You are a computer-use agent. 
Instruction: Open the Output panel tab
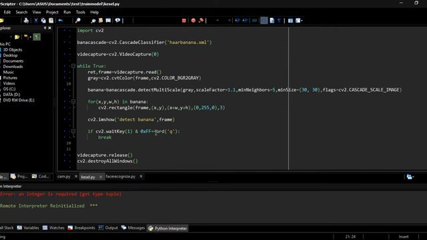(x=108, y=228)
